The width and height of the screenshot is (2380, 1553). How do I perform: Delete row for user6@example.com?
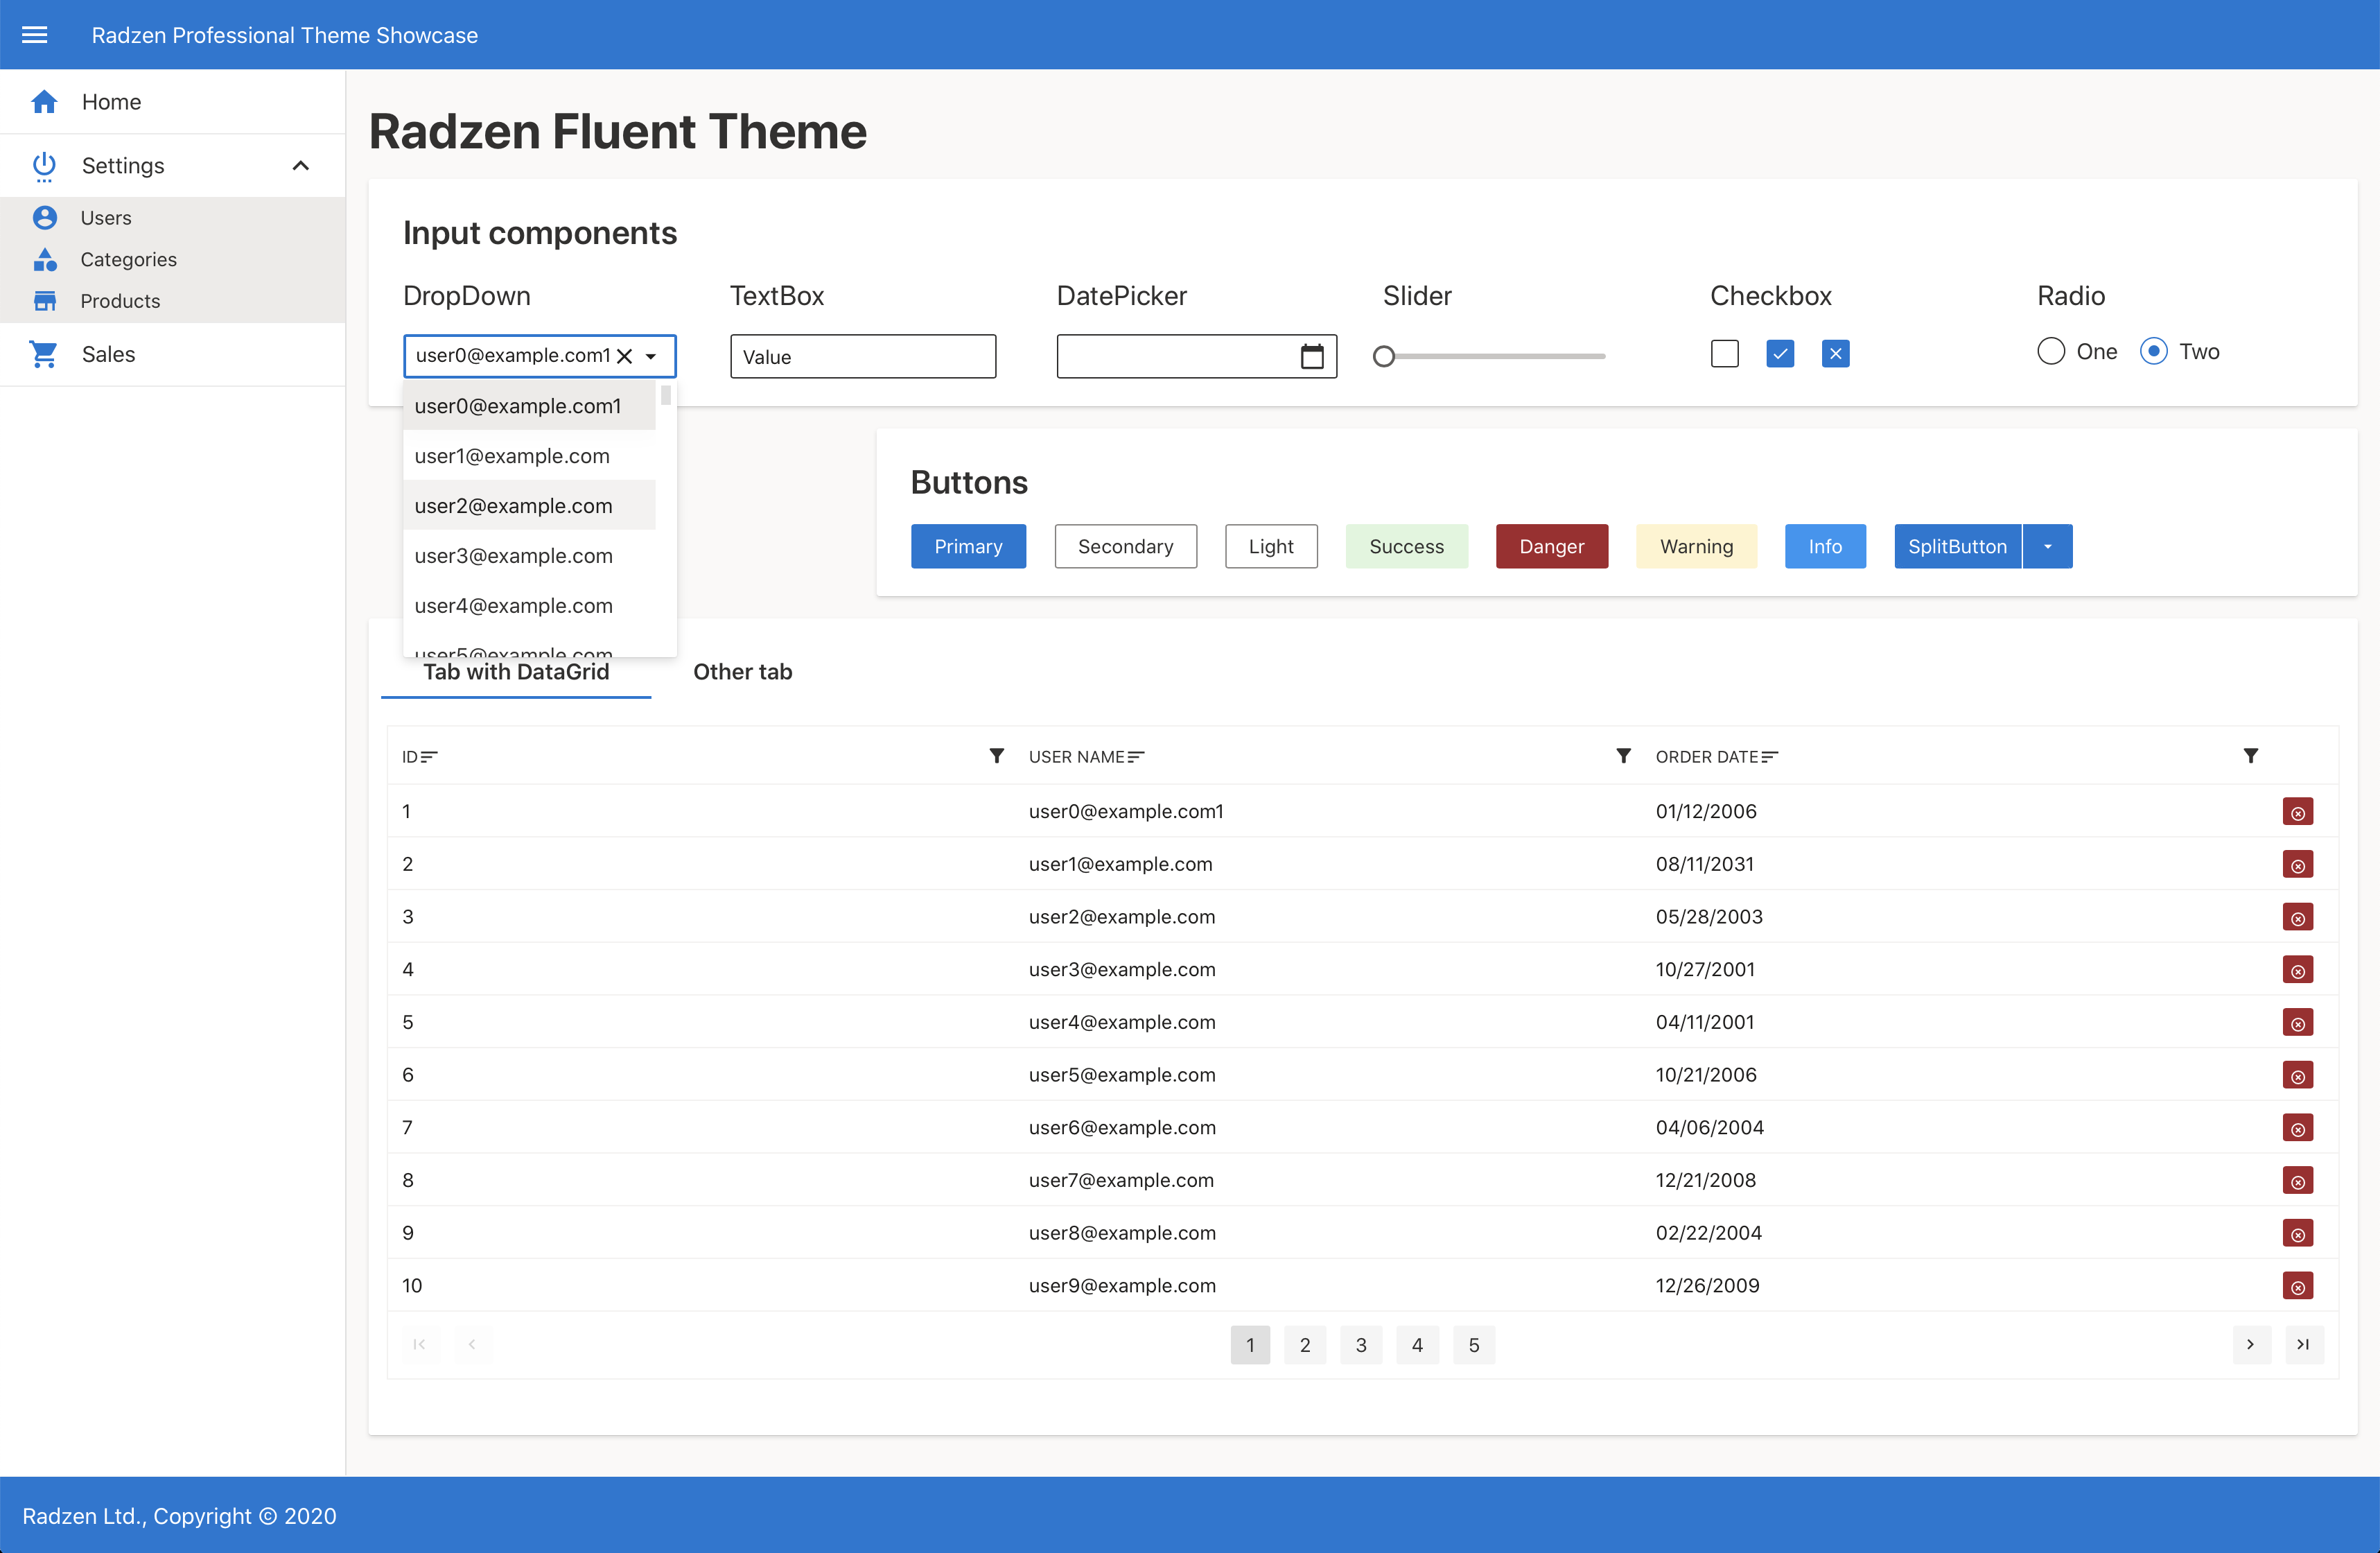pyautogui.click(x=2297, y=1129)
